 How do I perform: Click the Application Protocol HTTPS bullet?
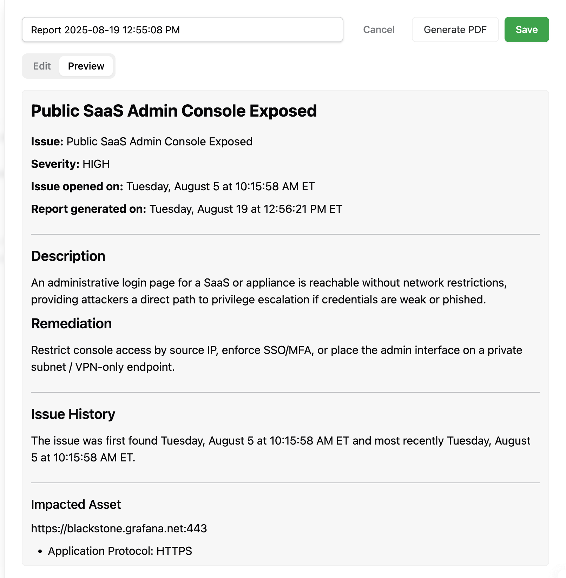120,551
